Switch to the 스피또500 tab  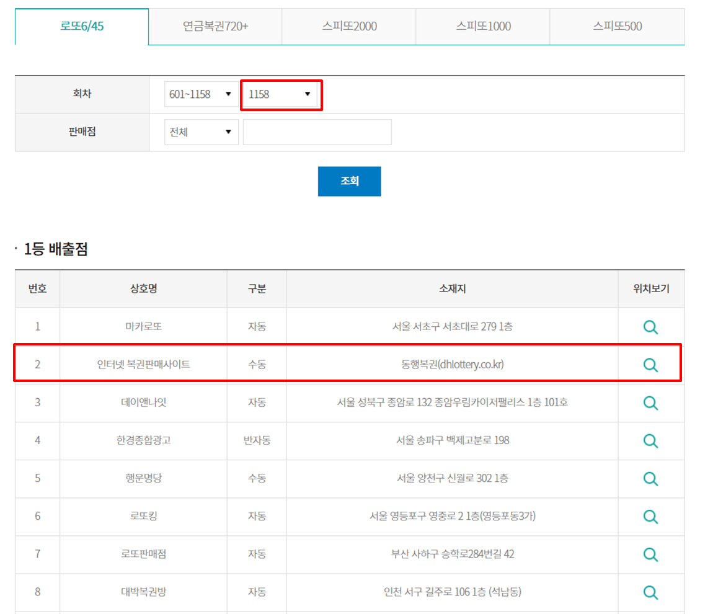[616, 27]
